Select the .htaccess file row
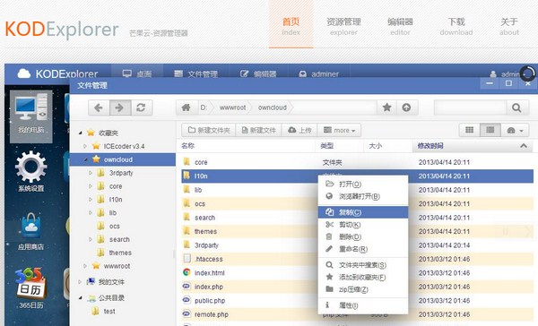Image resolution: width=538 pixels, height=326 pixels. click(x=357, y=259)
